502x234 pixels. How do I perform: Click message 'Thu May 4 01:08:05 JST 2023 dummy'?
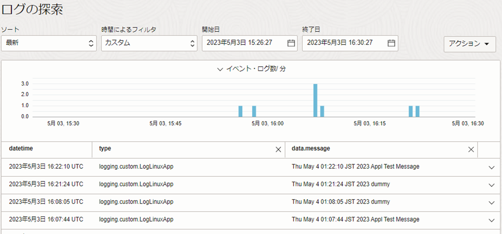(x=341, y=202)
